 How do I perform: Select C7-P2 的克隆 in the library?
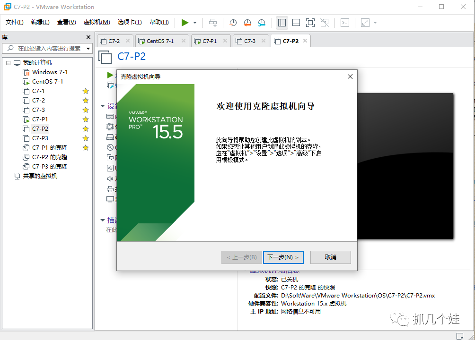(49, 157)
